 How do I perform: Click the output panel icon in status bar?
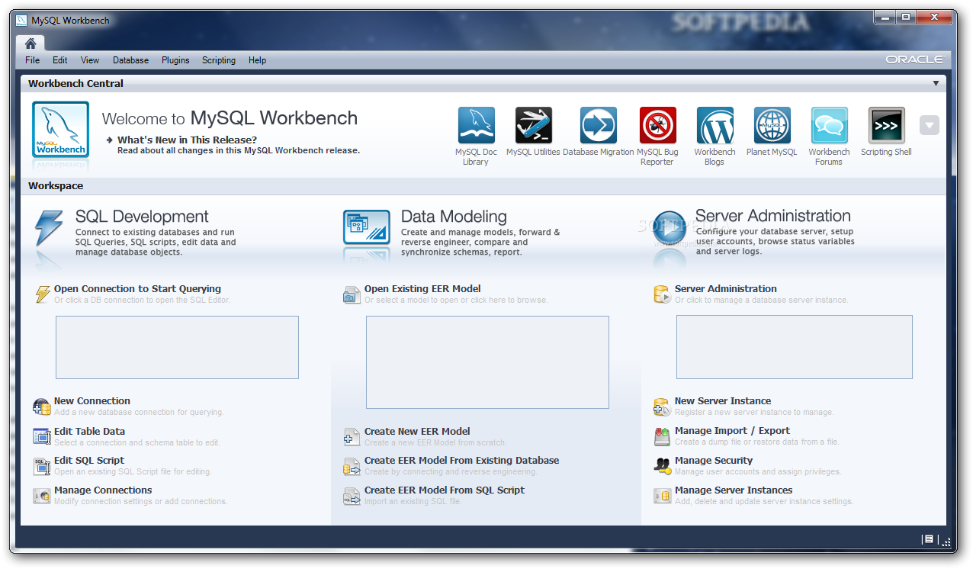point(928,539)
